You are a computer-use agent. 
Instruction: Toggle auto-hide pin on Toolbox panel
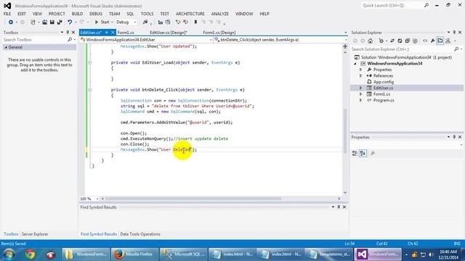68,32
